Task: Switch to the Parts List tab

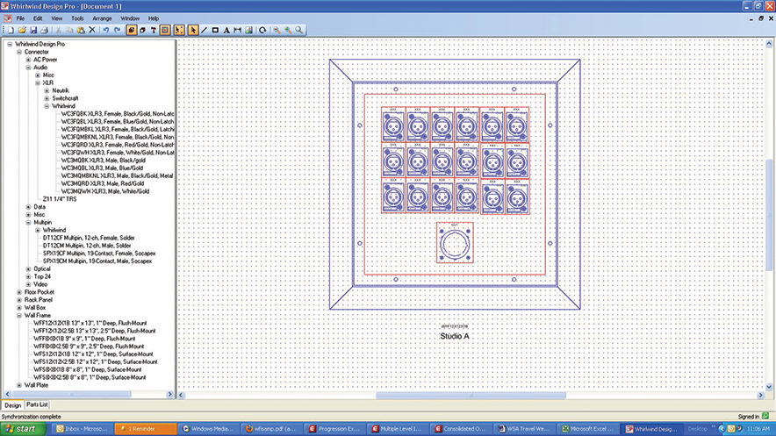Action: tap(37, 404)
